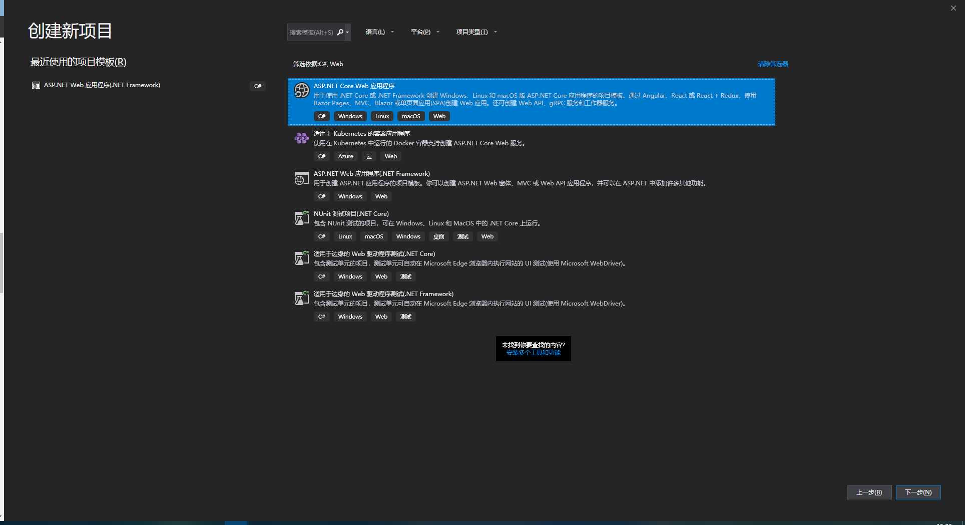
Task: Click 测试 tag on NUnit template
Action: coord(462,236)
